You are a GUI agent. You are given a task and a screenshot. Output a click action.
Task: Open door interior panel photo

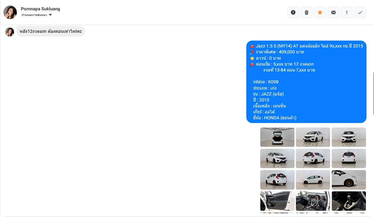click(x=277, y=201)
